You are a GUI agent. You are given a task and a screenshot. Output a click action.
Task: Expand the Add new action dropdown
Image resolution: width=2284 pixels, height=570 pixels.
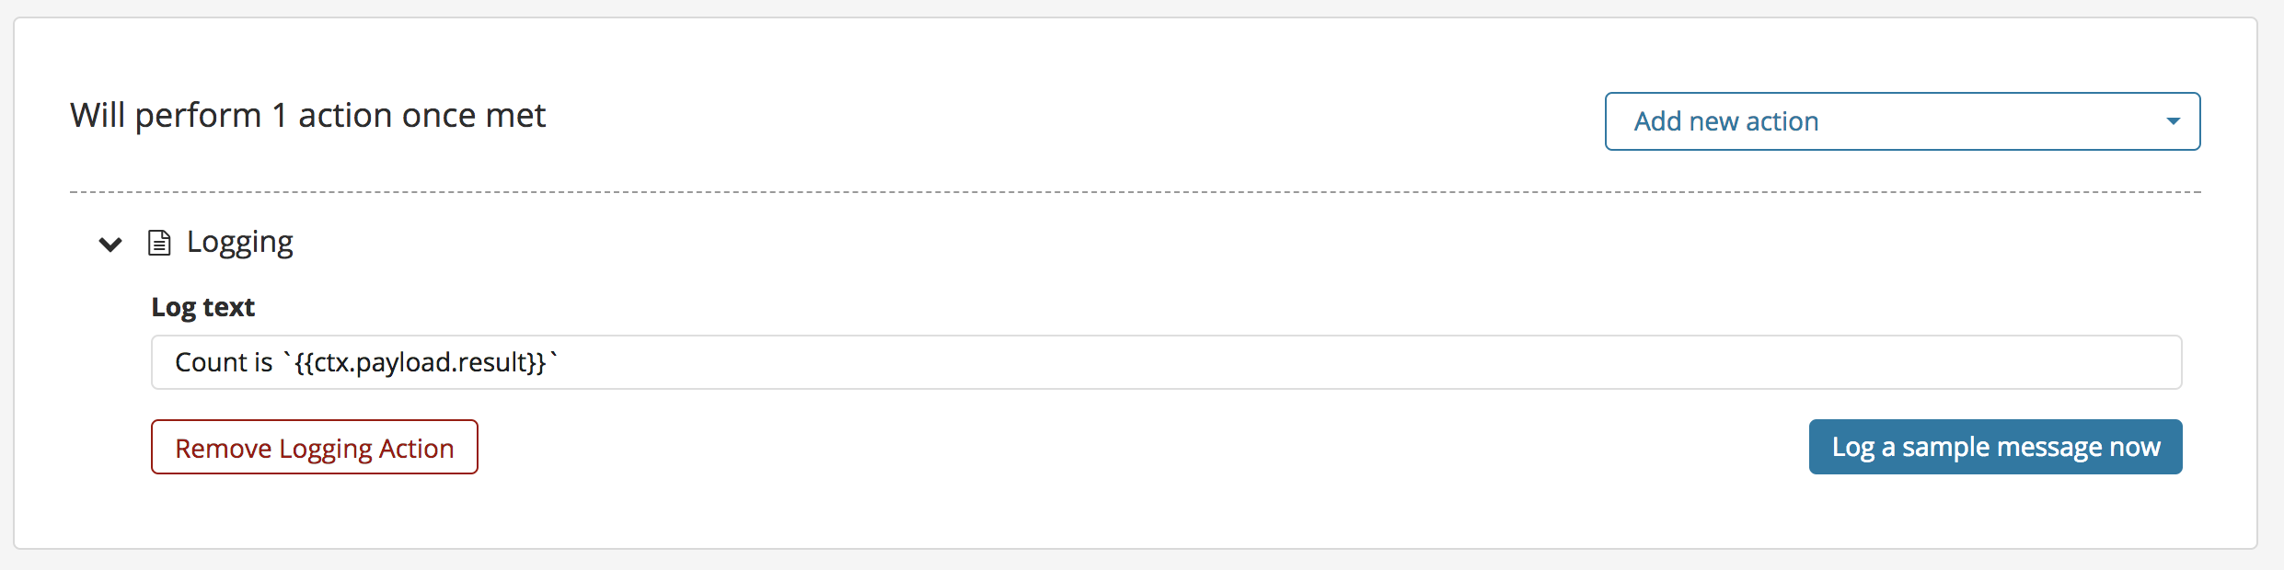(x=1905, y=120)
